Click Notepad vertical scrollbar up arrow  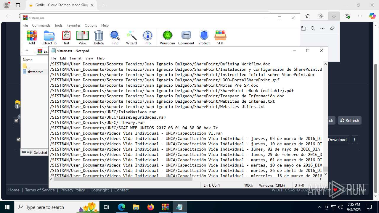tap(325, 64)
